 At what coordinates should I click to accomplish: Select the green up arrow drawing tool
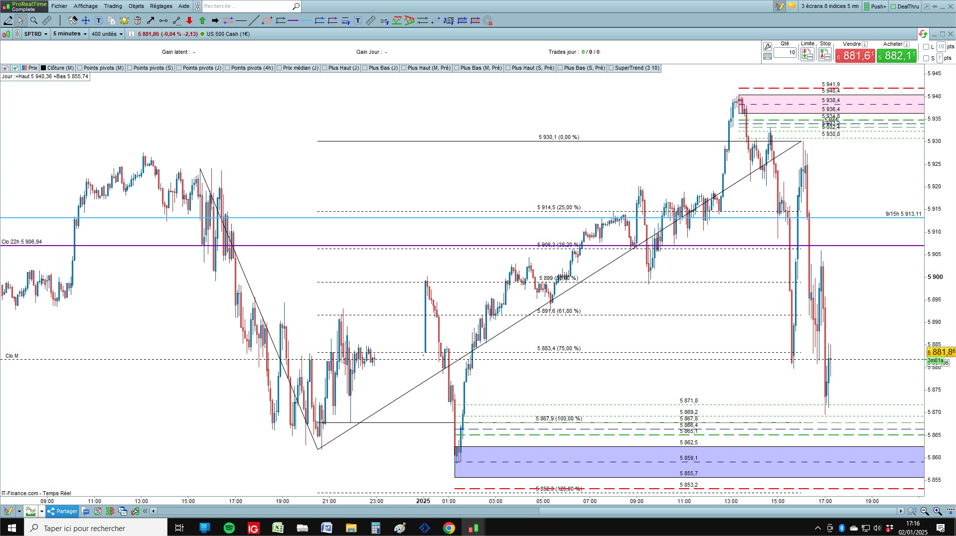pyautogui.click(x=202, y=20)
